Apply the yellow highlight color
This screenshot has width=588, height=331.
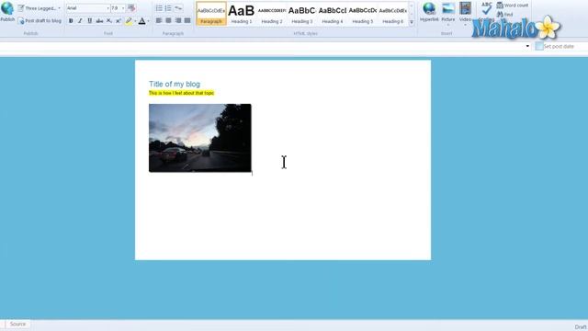[x=129, y=21]
